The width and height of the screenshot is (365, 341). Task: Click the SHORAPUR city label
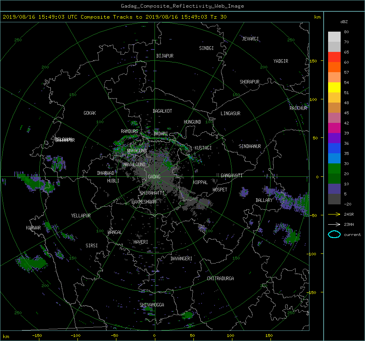click(249, 82)
